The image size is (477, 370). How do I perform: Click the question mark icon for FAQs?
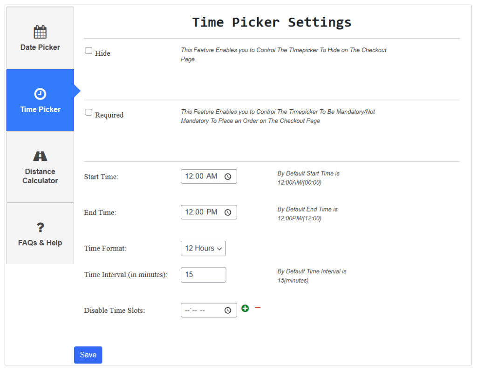tap(40, 227)
